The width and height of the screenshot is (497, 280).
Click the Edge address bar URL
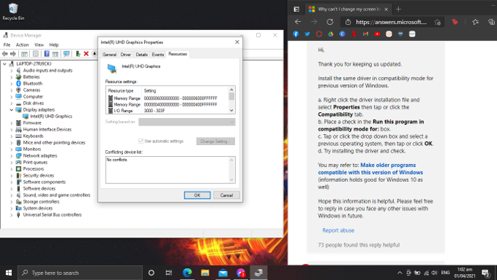pos(391,22)
